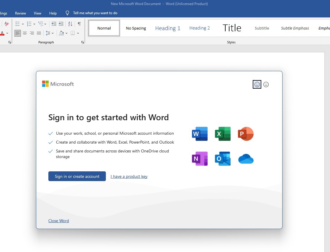Apply a numbered list with Numbering icon
Screen dimensions: 330x252
[x=29, y=24]
